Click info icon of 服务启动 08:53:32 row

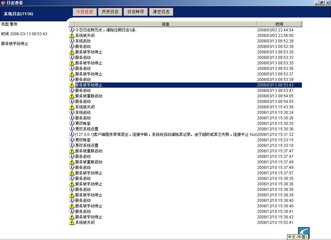pyautogui.click(x=72, y=57)
